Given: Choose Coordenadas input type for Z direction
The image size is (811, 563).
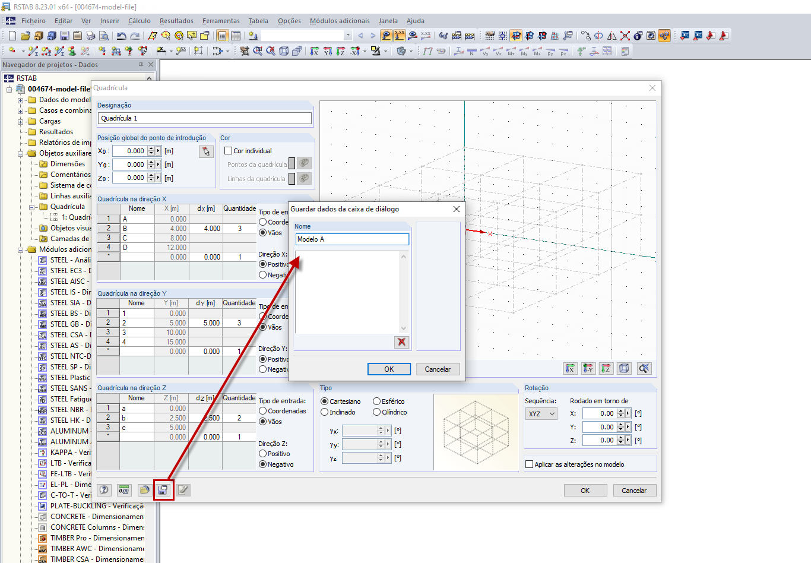Looking at the screenshot, I should click(x=263, y=411).
